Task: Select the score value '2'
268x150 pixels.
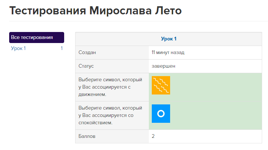Action: point(153,136)
